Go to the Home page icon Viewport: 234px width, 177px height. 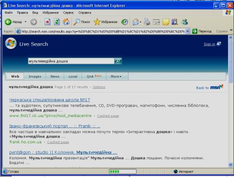point(66,22)
